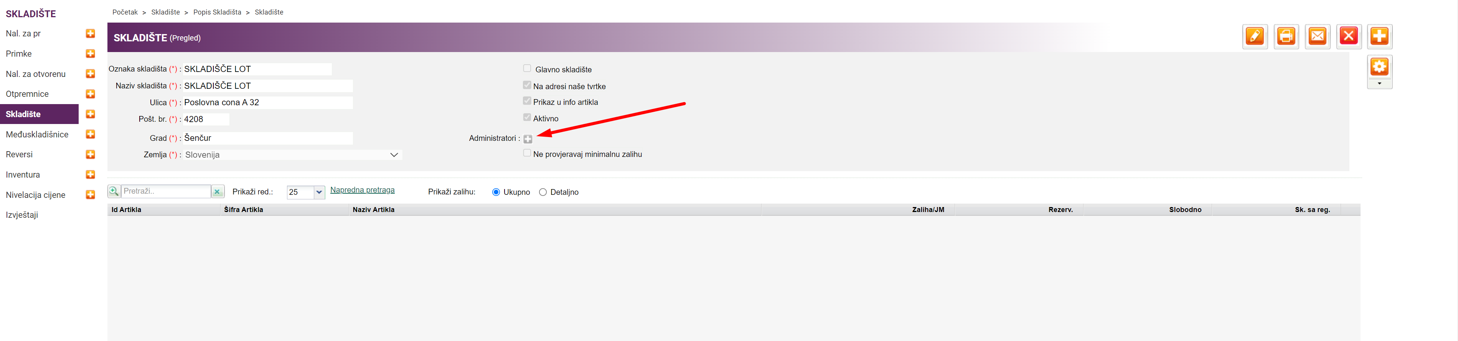Open Izvještaji menu item
Image resolution: width=1458 pixels, height=341 pixels.
click(21, 215)
